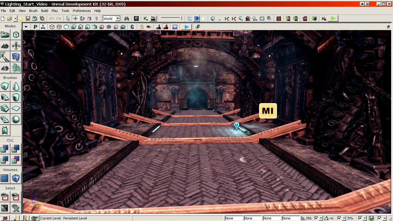Screen dimensions: 393x221
Task: Select the arrow pointer selection tool
Action: (x=68, y=19)
